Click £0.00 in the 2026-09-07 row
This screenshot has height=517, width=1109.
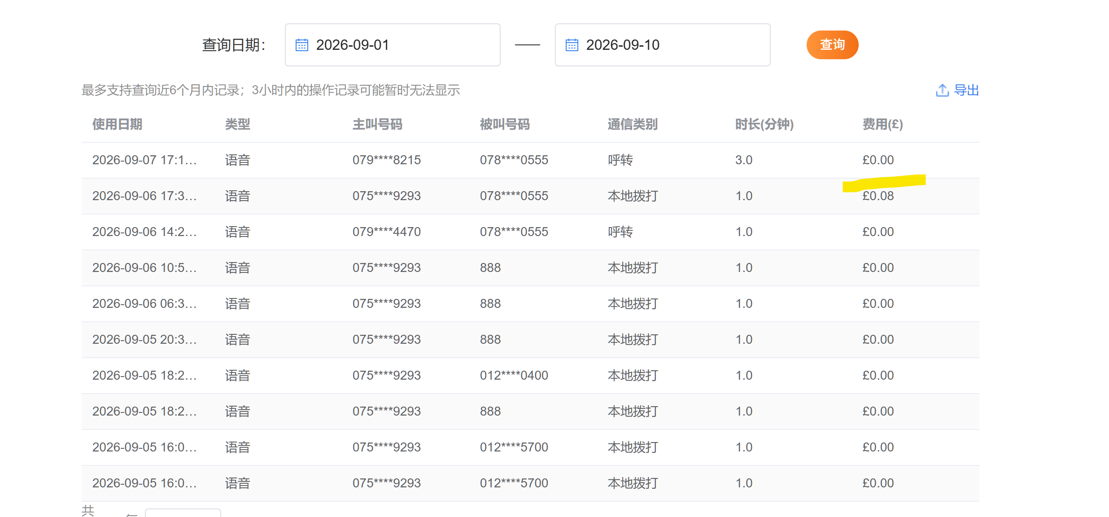[878, 160]
